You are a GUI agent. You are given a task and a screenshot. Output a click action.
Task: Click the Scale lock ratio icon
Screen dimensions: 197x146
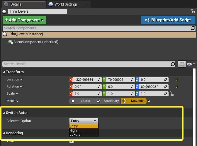click(x=171, y=94)
